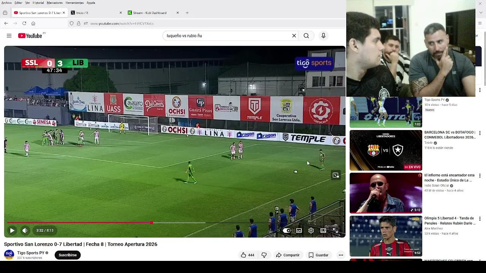Subscribe using the Suscribirse button

tap(68, 255)
